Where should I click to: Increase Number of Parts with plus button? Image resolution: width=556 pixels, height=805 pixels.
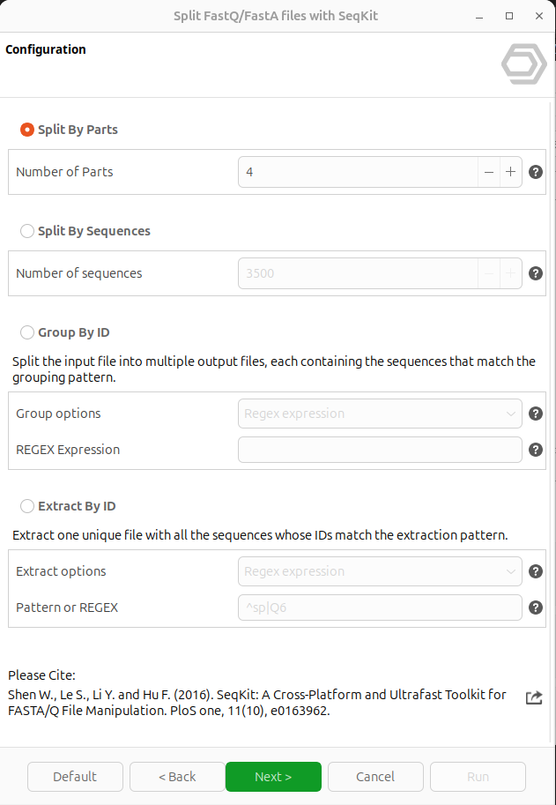tap(510, 172)
